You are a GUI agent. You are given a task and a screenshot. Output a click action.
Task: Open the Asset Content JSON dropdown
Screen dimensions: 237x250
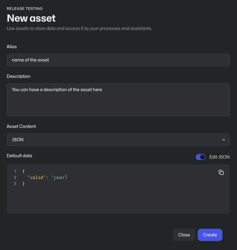(x=118, y=140)
